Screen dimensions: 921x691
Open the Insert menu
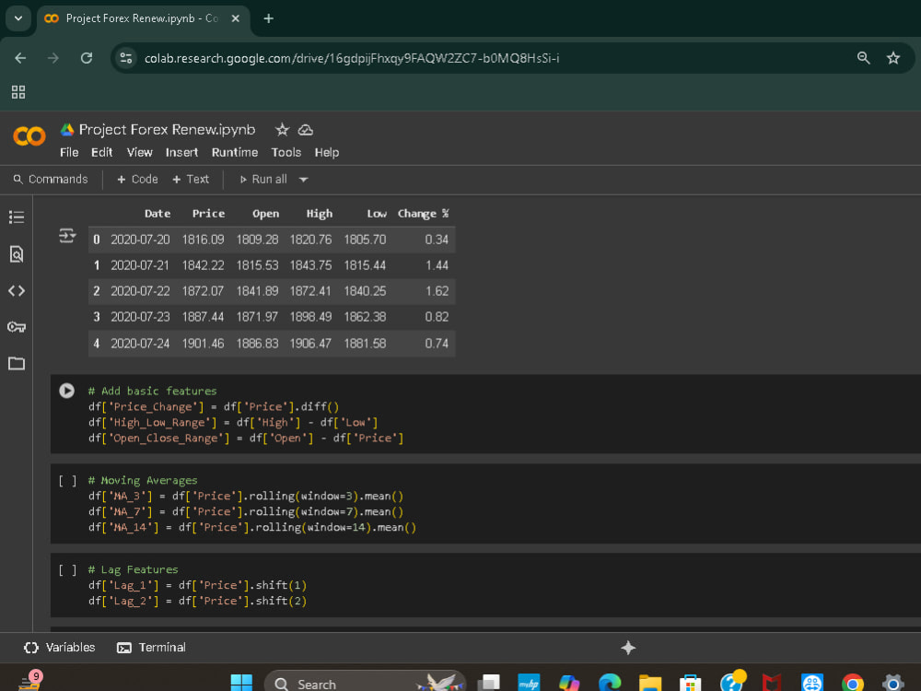[181, 152]
